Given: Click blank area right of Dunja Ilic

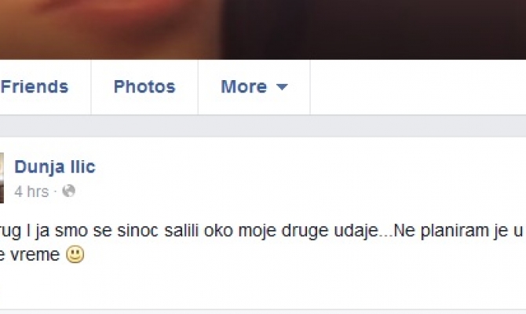Looking at the screenshot, I should [x=302, y=168].
